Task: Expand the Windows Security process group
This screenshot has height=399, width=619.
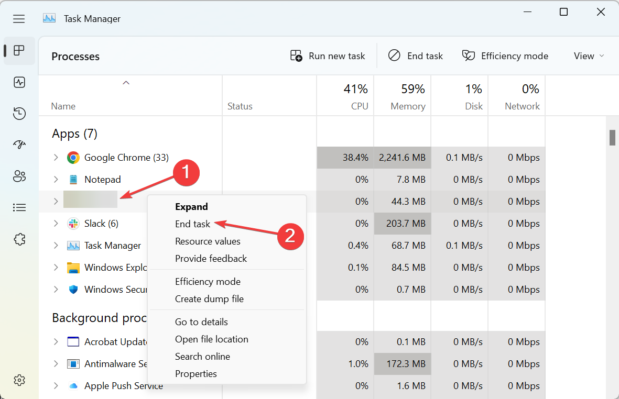Action: (56, 290)
